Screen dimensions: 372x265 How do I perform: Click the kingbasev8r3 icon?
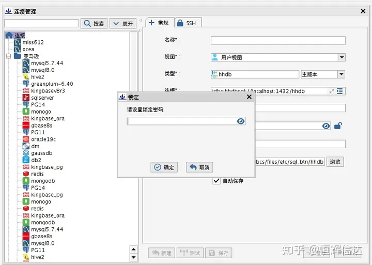click(26, 90)
